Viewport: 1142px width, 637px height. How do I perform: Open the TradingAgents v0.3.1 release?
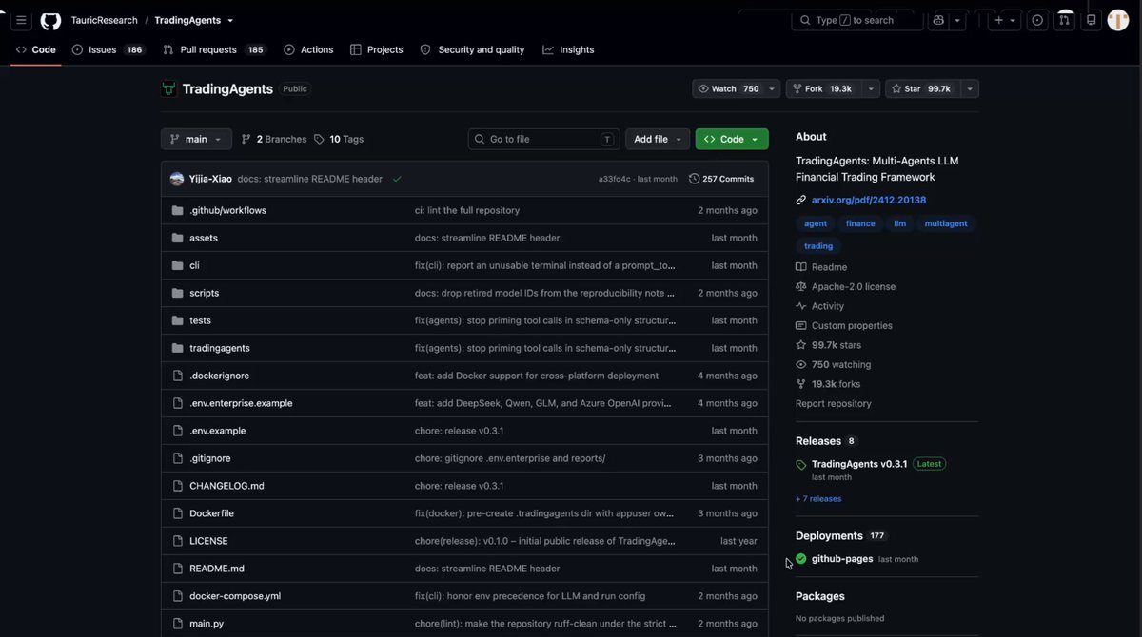pos(858,464)
